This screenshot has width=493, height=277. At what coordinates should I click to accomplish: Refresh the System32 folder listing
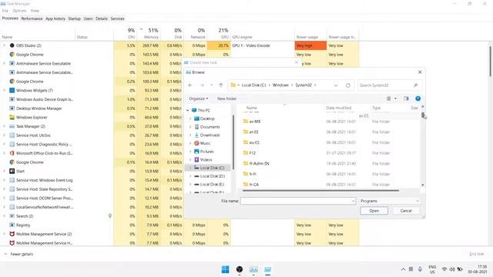click(x=347, y=85)
